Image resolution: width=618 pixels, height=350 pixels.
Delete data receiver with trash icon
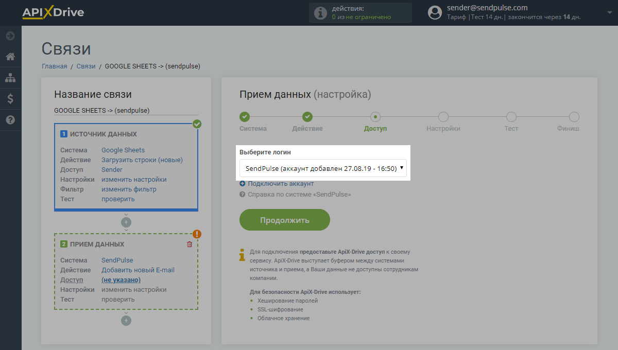click(189, 244)
